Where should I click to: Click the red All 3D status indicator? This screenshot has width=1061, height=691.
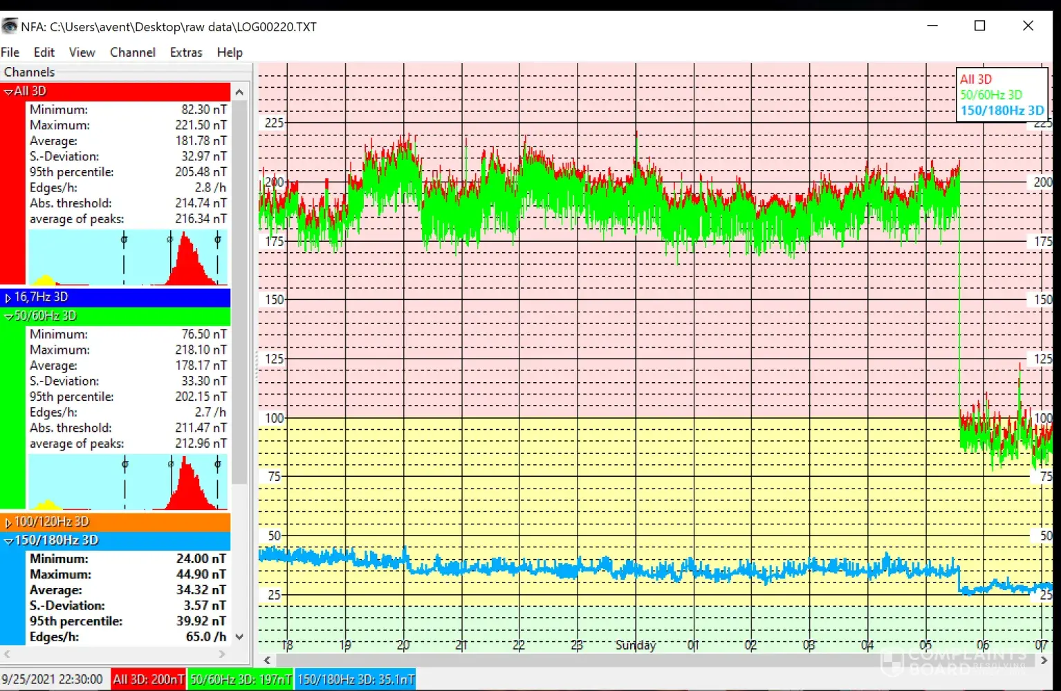(x=149, y=680)
